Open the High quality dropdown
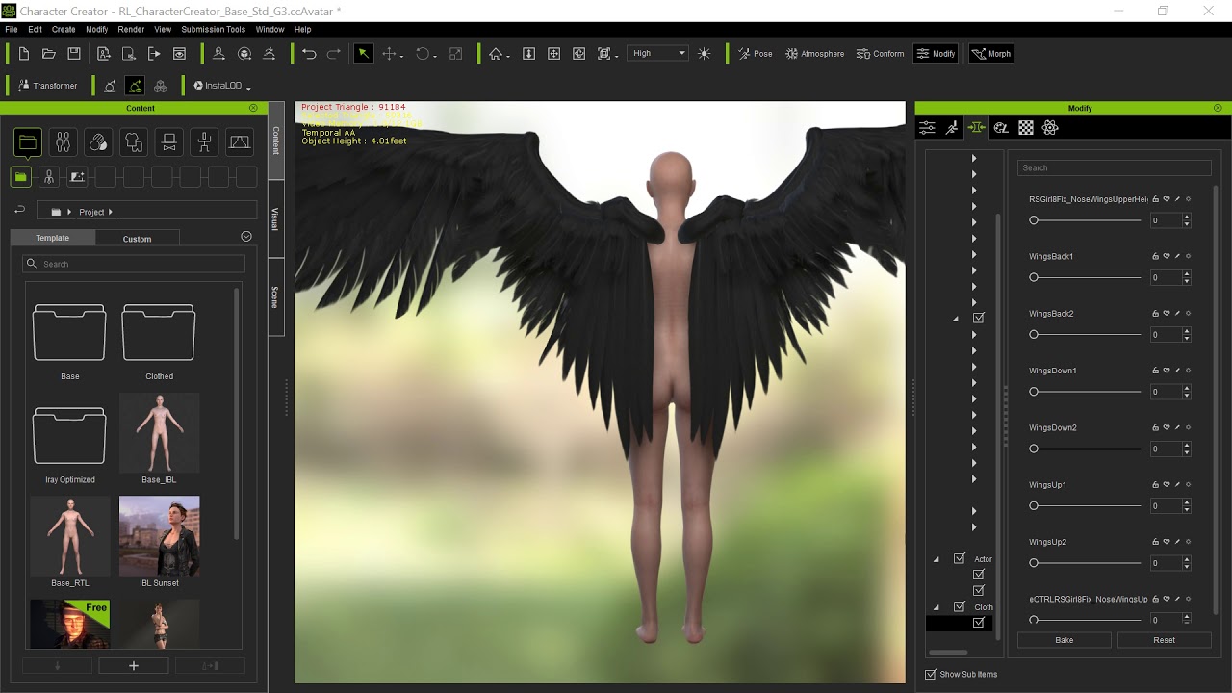Screen dimensions: 1232x693 (x=658, y=54)
